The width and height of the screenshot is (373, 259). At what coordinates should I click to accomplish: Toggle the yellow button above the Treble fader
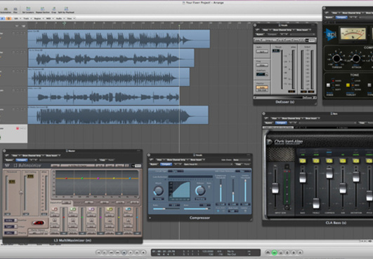[x=316, y=161]
